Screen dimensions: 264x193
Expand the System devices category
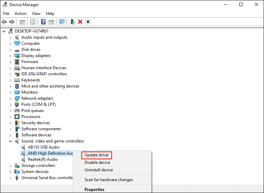pyautogui.click(x=11, y=172)
